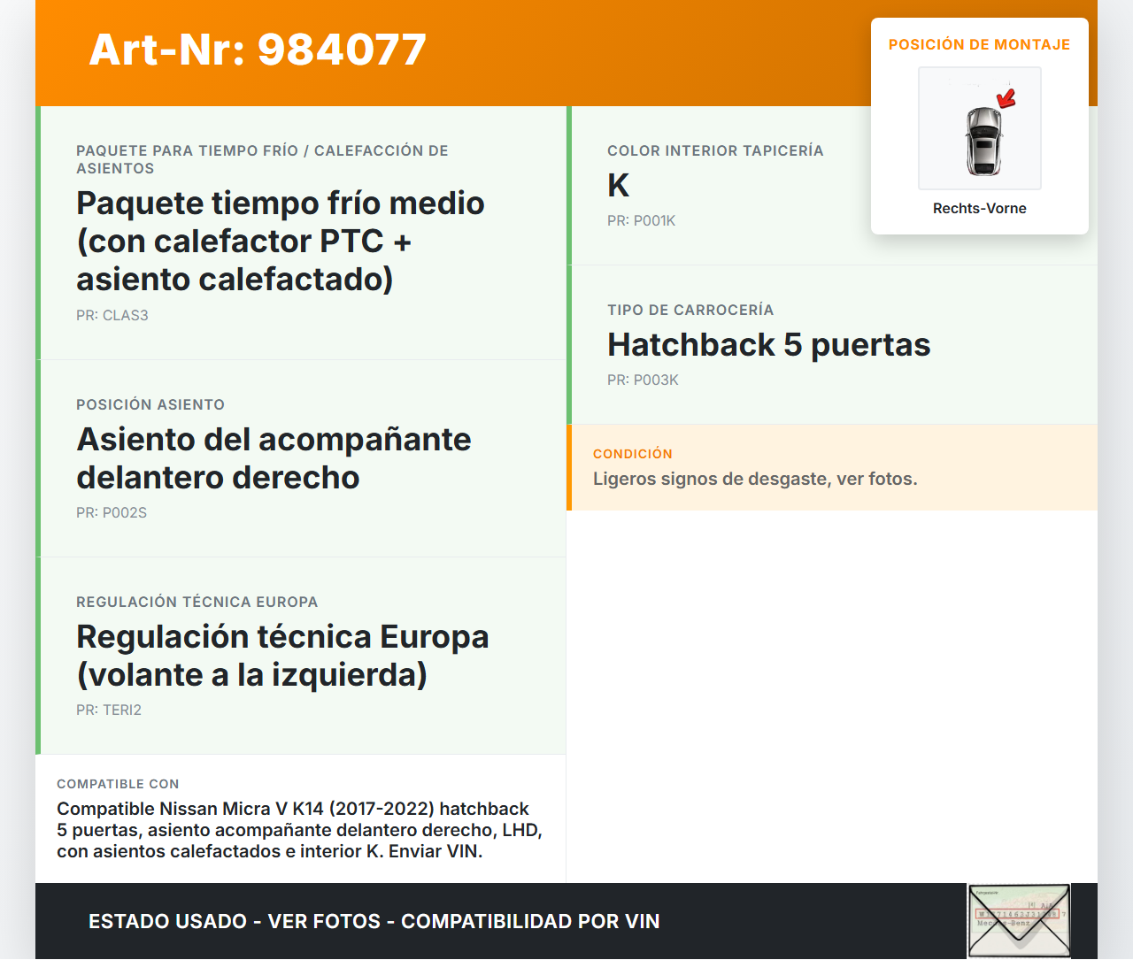Select the POSICIÓN DE MONTAJE label
Viewport: 1133px width, 960px height.
[980, 44]
